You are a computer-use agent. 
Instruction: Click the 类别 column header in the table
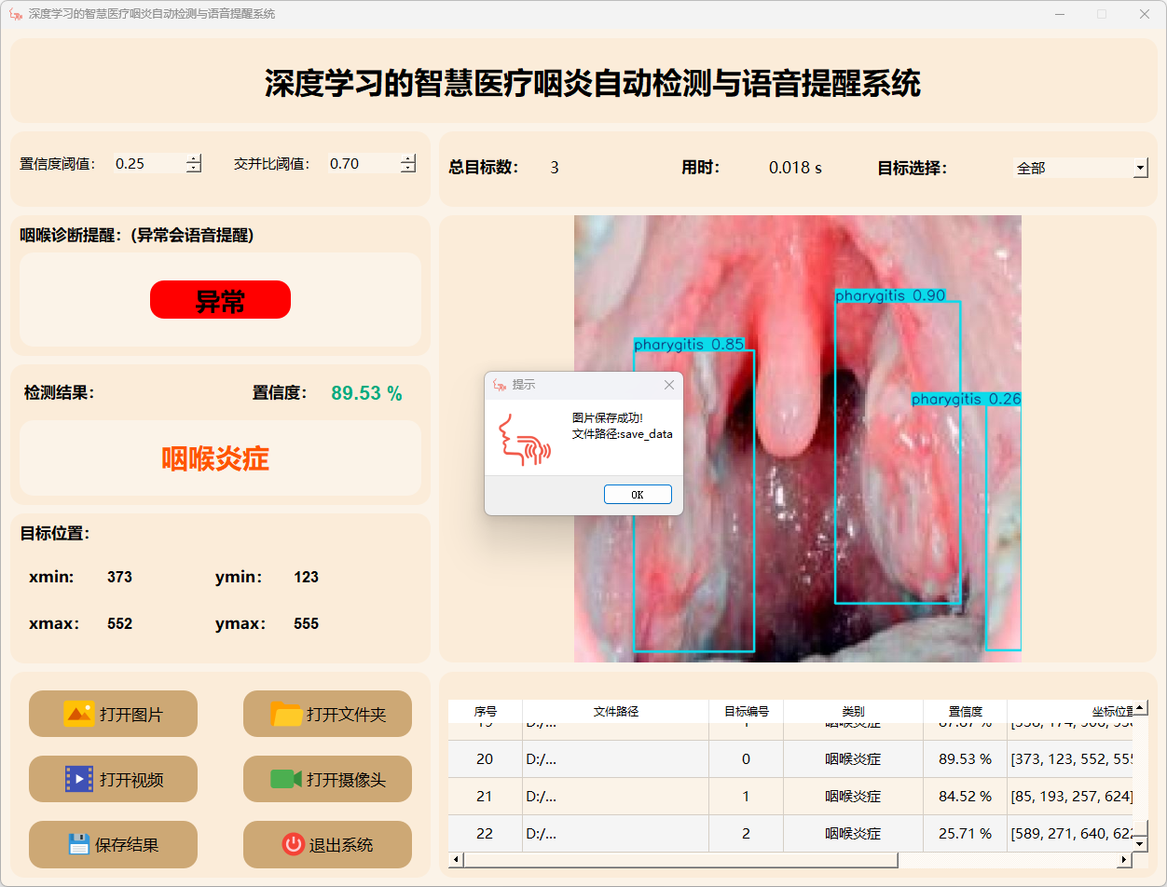[853, 711]
